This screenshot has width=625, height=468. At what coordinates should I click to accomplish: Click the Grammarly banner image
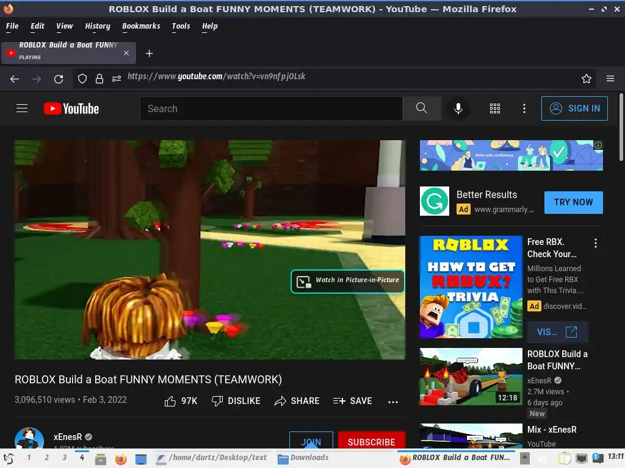tap(511, 155)
